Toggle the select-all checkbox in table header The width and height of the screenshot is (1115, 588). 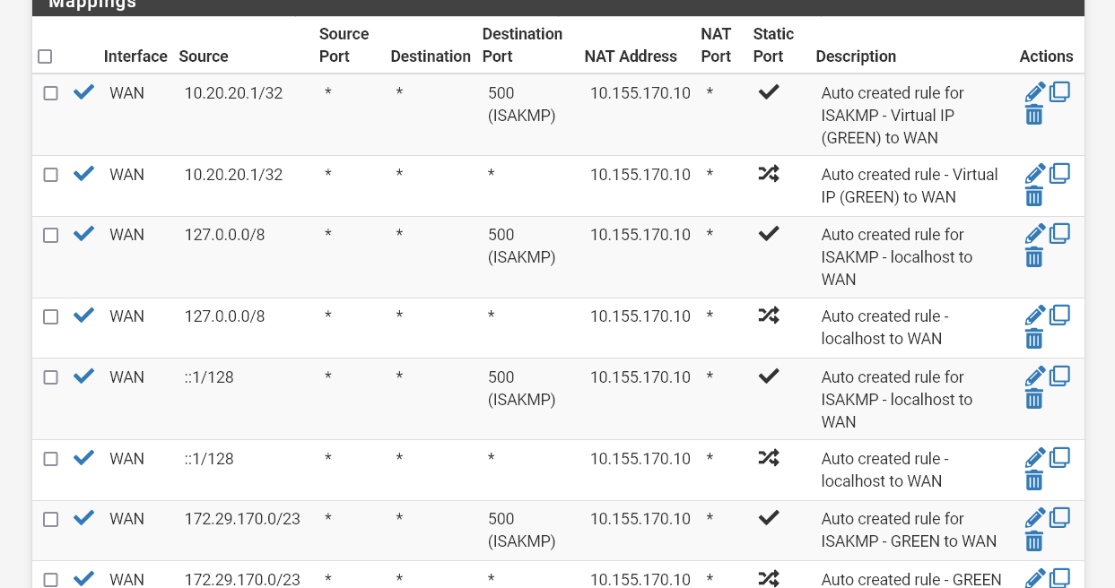[x=45, y=56]
